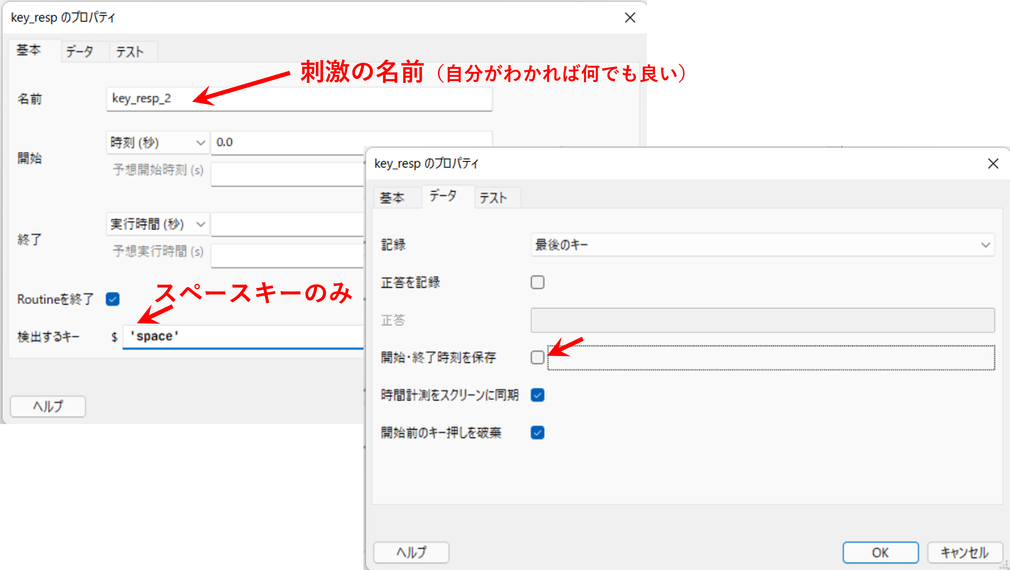
Task: Click the $ code indicator beside 検出するキー
Action: [x=114, y=337]
